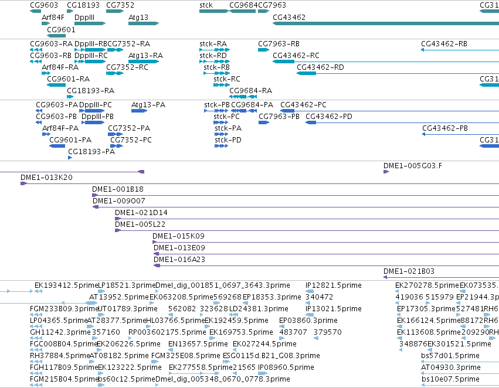499x388 pixels.
Task: Select the IP13021.5prime EST glyph
Action: coord(310,315)
